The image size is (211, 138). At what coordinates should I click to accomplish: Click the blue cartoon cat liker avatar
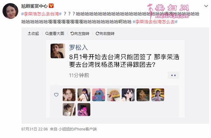coord(99,95)
